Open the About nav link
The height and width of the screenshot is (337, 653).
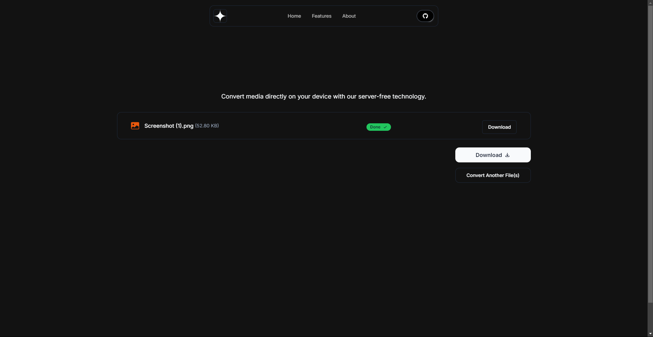pyautogui.click(x=349, y=16)
